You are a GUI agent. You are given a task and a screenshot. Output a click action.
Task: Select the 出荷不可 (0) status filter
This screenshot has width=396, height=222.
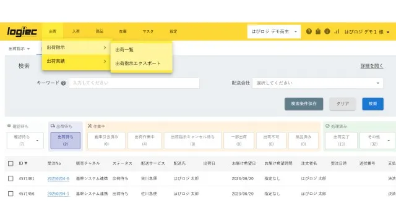click(x=271, y=141)
